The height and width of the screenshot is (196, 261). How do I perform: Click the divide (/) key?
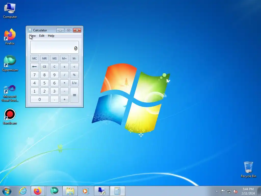point(64,75)
